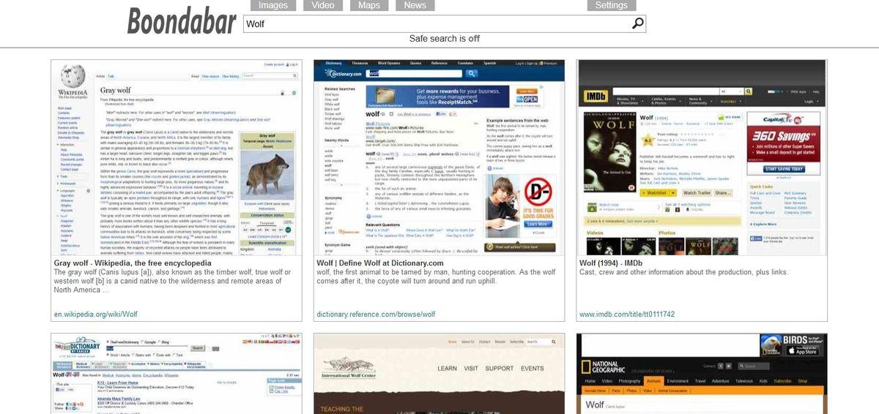
Task: Open Dictionary.com wolf page thumbnail
Action: 439,157
